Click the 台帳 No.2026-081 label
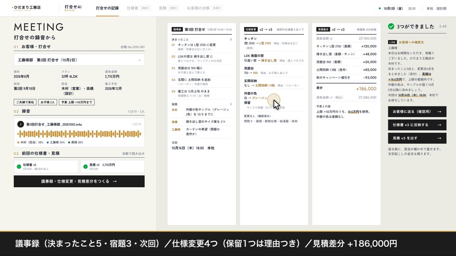Image resolution: width=456 pixels, height=256 pixels. (x=133, y=47)
